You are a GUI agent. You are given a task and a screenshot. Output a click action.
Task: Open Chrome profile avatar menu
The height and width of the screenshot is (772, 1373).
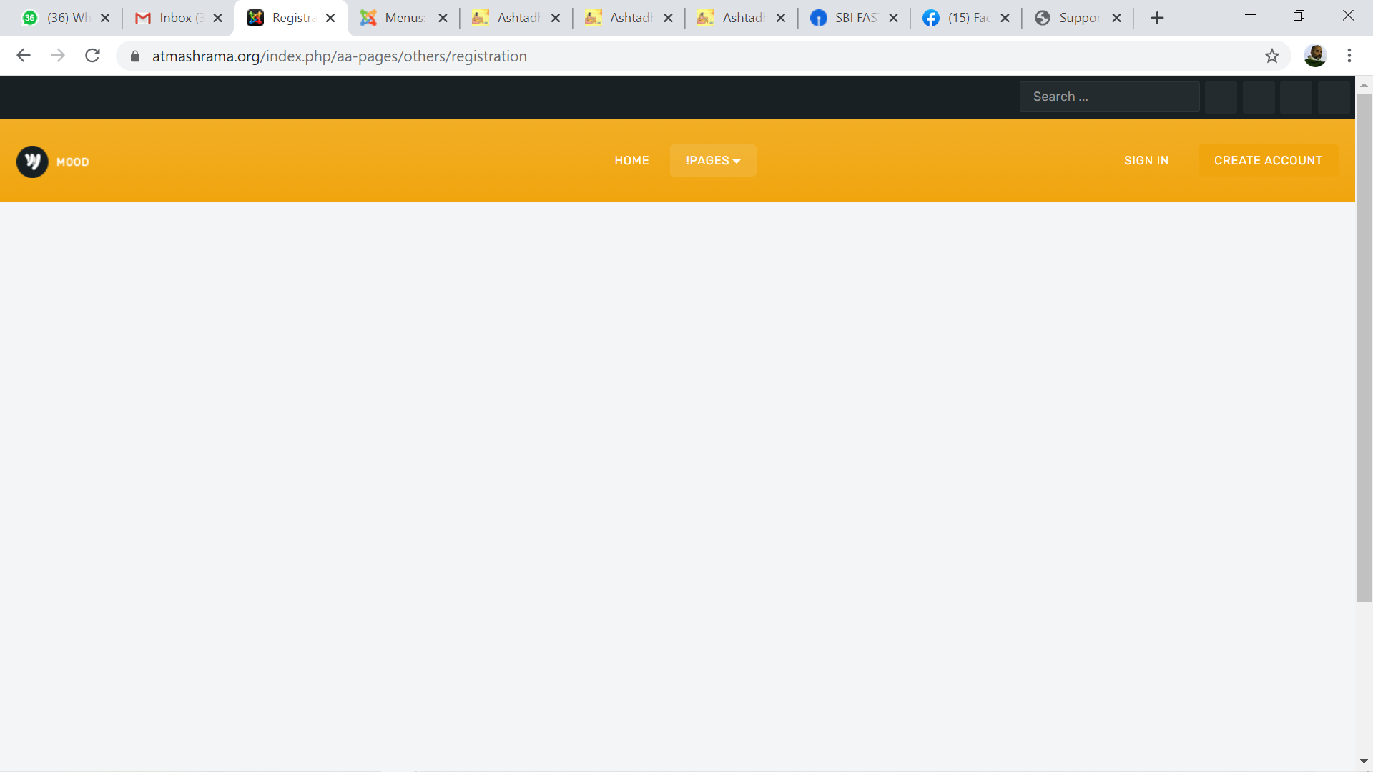click(x=1314, y=56)
